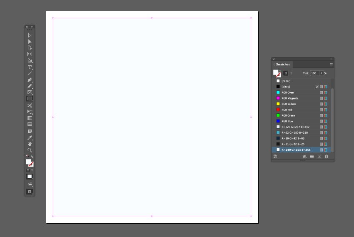Select the Zoom tool magnifier

coord(30,150)
